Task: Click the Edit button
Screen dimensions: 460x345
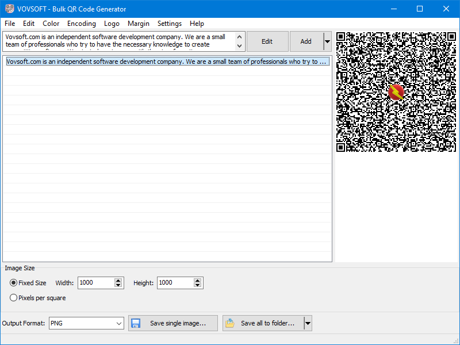Action: pos(267,41)
